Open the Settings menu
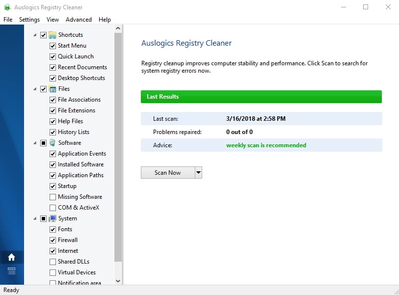The width and height of the screenshot is (399, 295). coord(29,20)
